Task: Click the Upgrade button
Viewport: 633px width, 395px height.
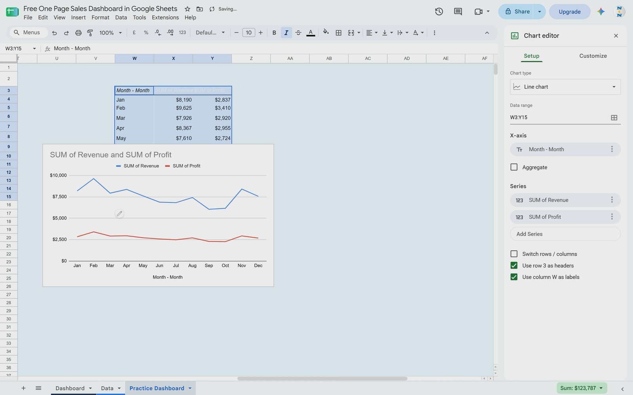Action: pyautogui.click(x=570, y=11)
